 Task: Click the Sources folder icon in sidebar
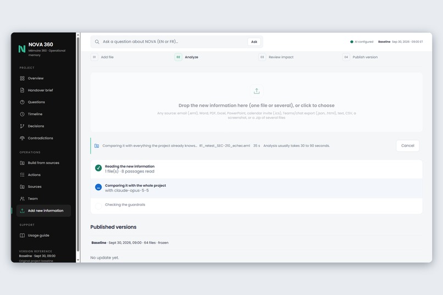23,187
